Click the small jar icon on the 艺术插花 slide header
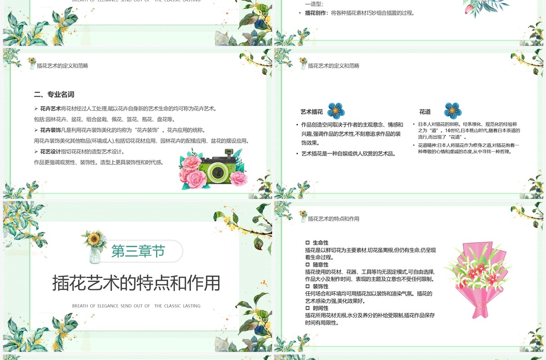This screenshot has width=546, height=360. 303,63
